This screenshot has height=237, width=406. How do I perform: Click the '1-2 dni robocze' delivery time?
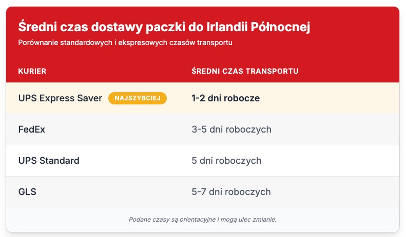[x=225, y=98]
